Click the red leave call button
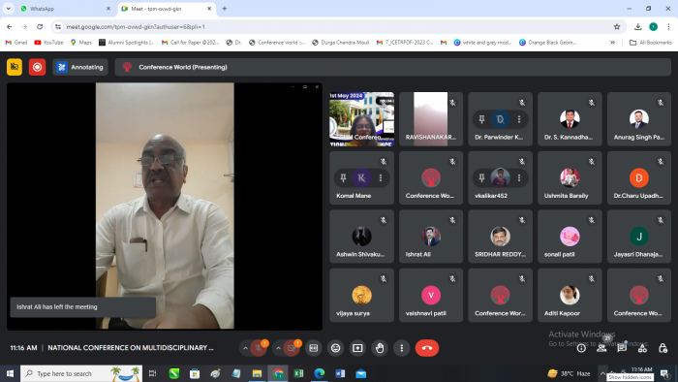The image size is (678, 382). pos(427,348)
